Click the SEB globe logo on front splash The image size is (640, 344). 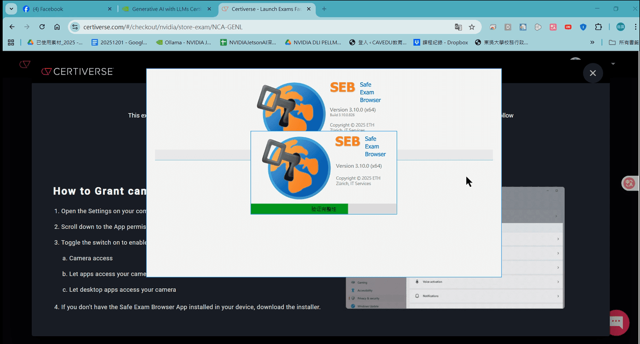pyautogui.click(x=297, y=168)
